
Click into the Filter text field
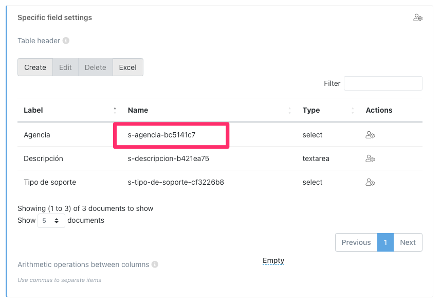[383, 83]
